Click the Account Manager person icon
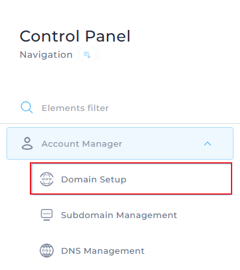240x270 pixels. coord(27,143)
